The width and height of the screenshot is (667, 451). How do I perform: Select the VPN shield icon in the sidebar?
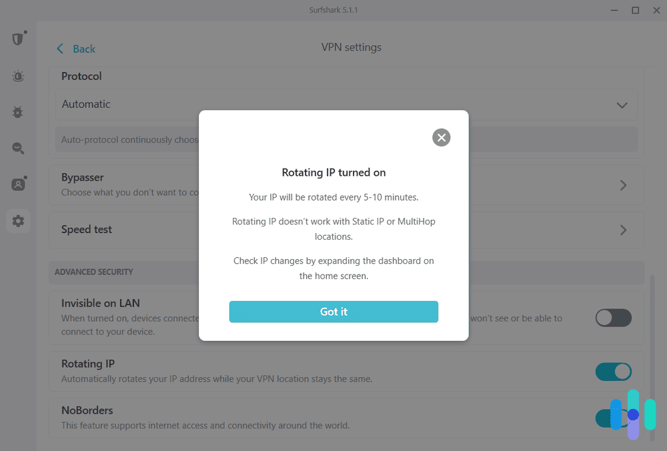click(18, 39)
